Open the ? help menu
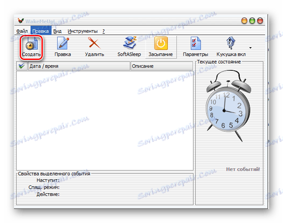The image size is (283, 223). tap(104, 31)
